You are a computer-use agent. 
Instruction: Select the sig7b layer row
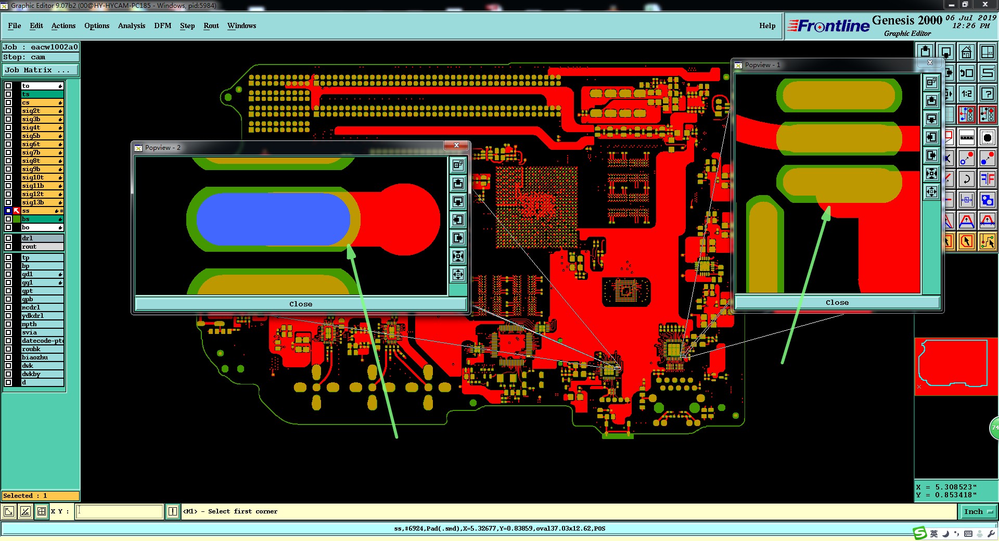click(x=42, y=152)
